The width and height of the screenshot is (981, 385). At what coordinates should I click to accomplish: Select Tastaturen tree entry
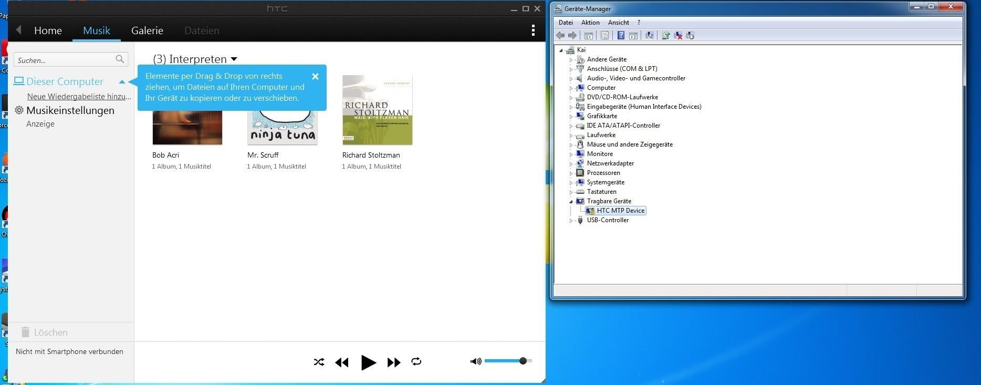coord(602,192)
